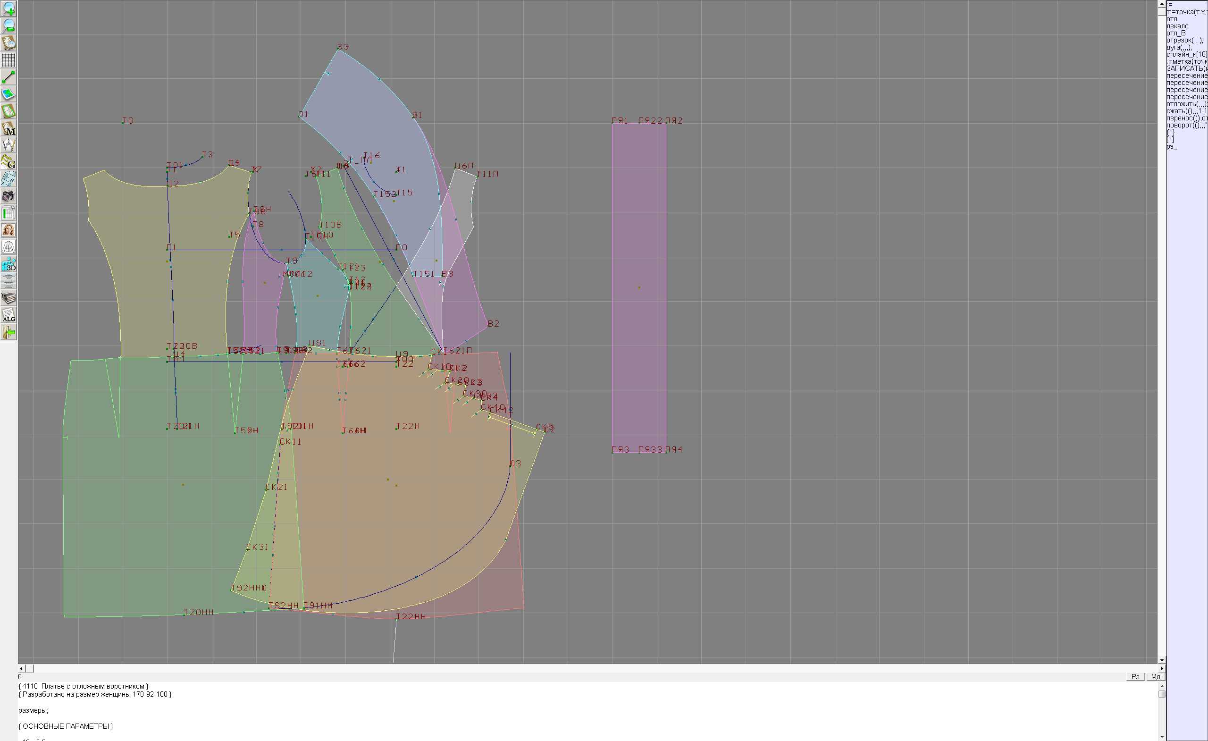Screen dimensions: 1208x741
Task: Select the line segment drawing tool
Action: click(9, 77)
